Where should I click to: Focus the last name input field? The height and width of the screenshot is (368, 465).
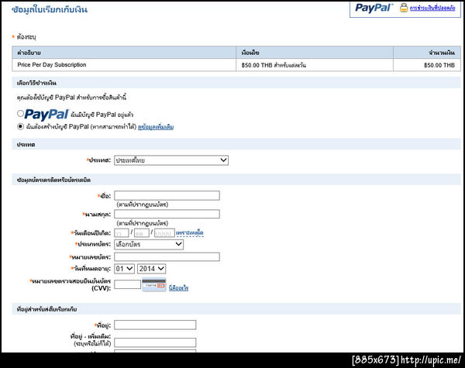coord(167,214)
